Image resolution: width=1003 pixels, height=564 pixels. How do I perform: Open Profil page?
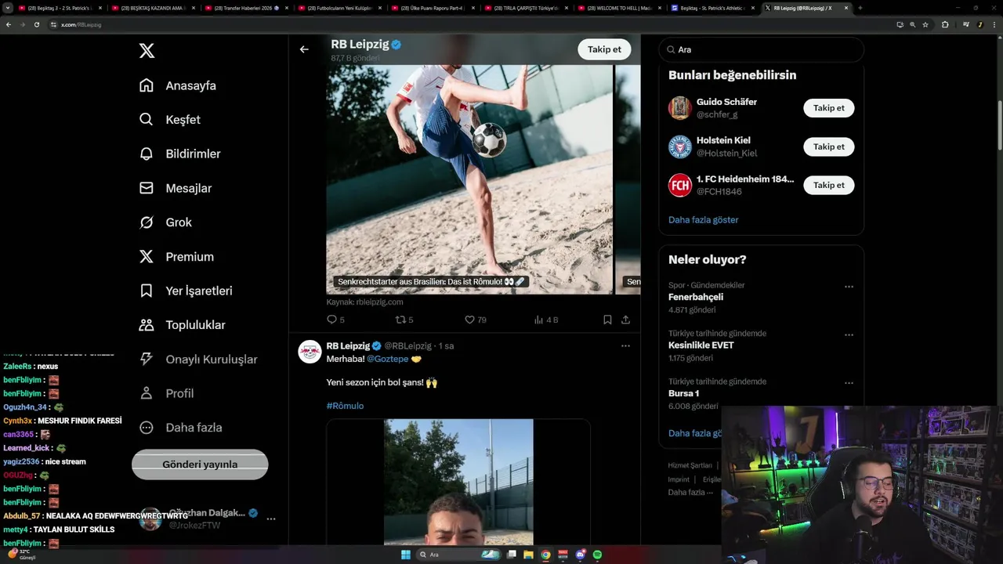166,393
